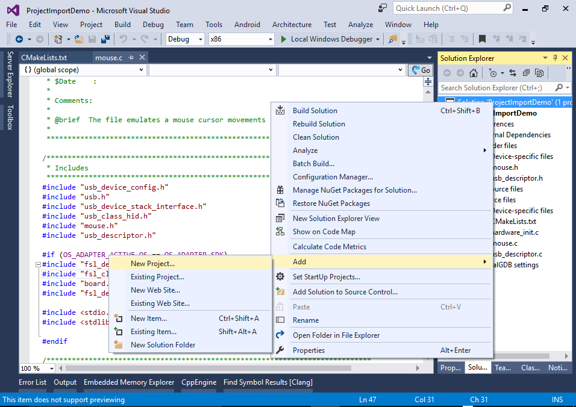Choose Existing Item menu entry

pos(190,331)
